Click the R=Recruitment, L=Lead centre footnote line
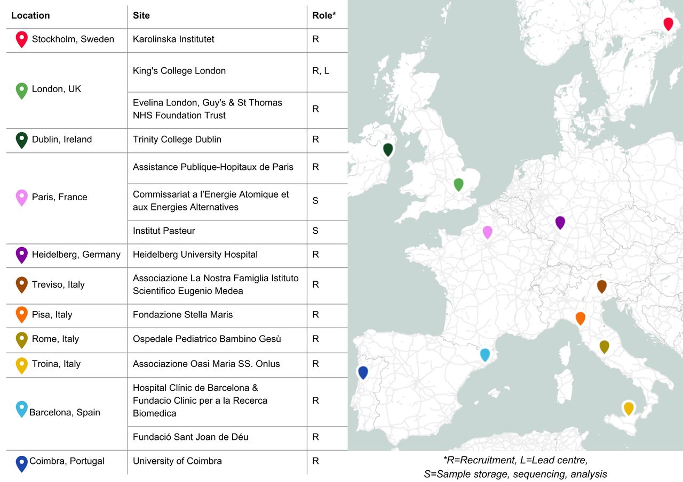Viewport: 683px width, 482px height. (515, 459)
